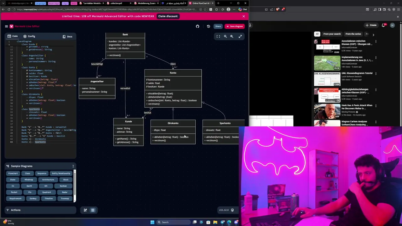Image resolution: width=402 pixels, height=226 pixels.
Task: Load the State sample diagram
Action: pyautogui.click(x=13, y=180)
